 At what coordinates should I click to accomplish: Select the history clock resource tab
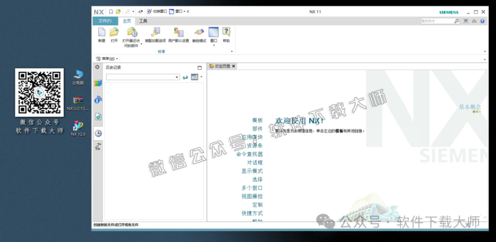point(98,133)
